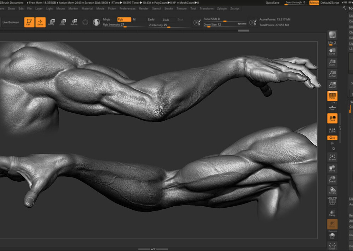Select the Scale transform tool
This screenshot has width=353, height=251.
click(x=62, y=22)
